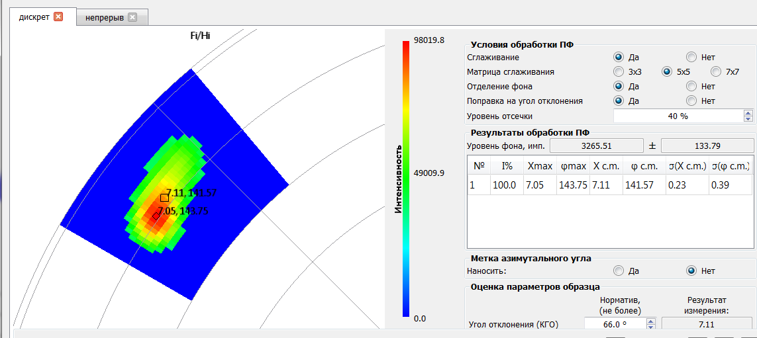Enable azimuth angle mark with "Да"
The height and width of the screenshot is (338, 757).
point(618,270)
